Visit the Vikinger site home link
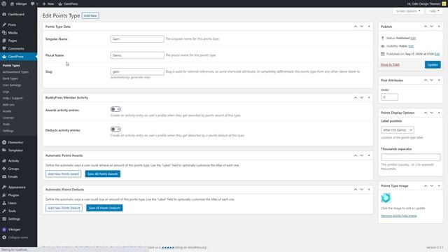 pos(19,3)
